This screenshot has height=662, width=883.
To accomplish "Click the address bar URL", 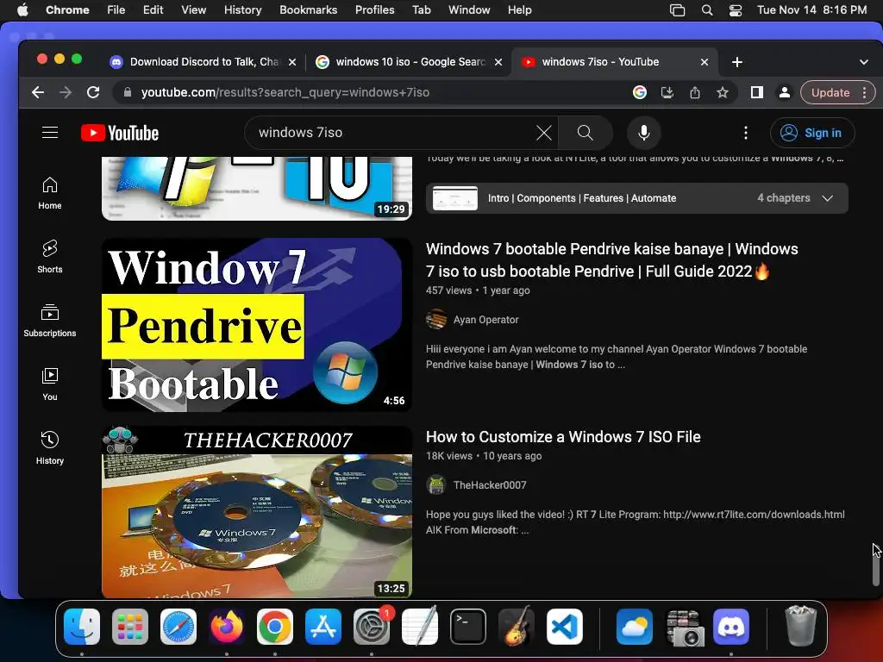I will (285, 92).
